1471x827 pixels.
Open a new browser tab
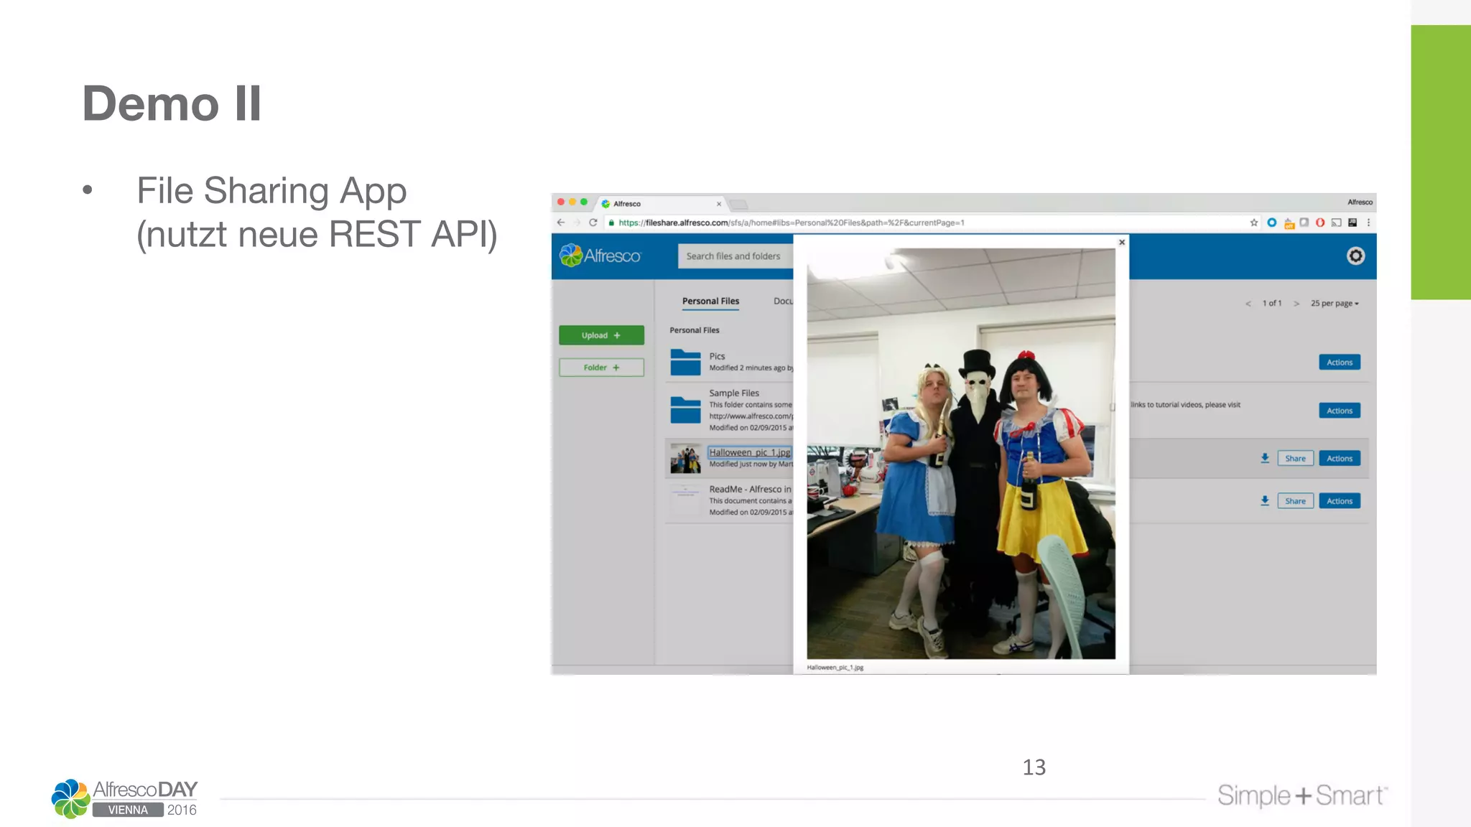pos(739,205)
